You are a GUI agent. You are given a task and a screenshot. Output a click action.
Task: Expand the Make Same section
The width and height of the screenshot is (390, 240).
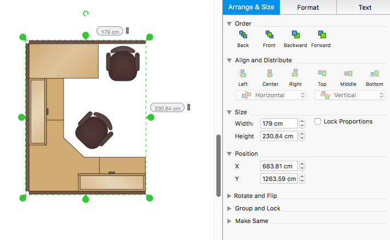pos(229,221)
